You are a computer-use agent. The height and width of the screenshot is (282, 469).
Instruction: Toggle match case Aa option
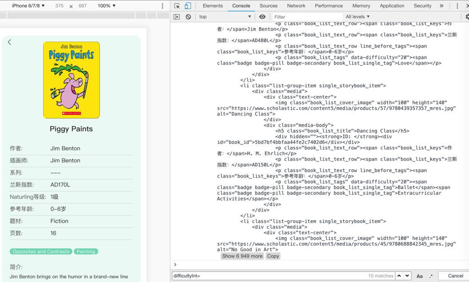point(420,276)
